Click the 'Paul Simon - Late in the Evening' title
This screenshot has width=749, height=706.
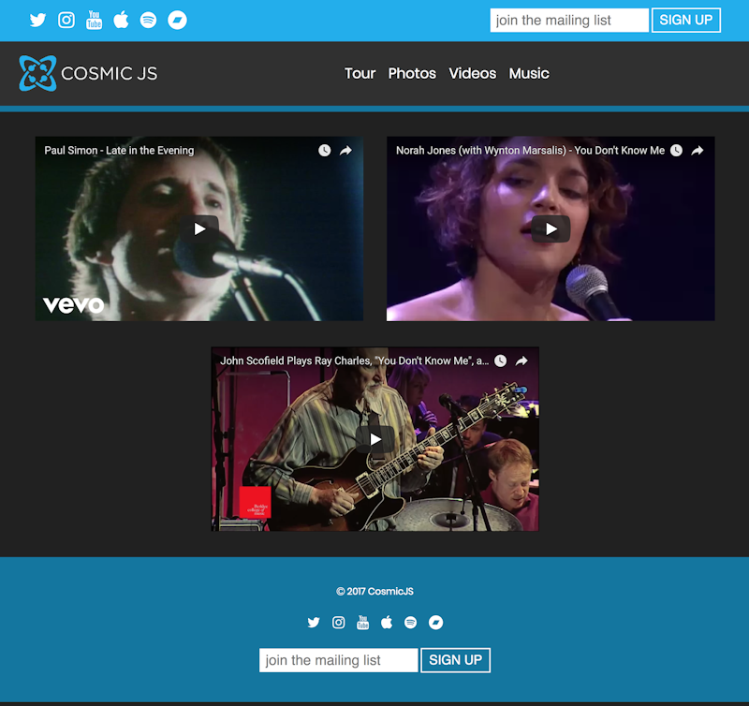[120, 151]
